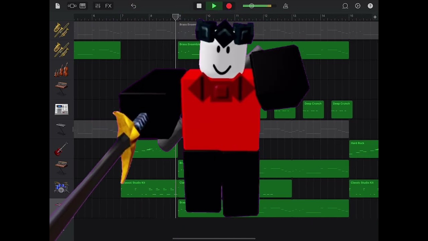Open the Help question mark
Image resolution: width=428 pixels, height=241 pixels.
370,6
